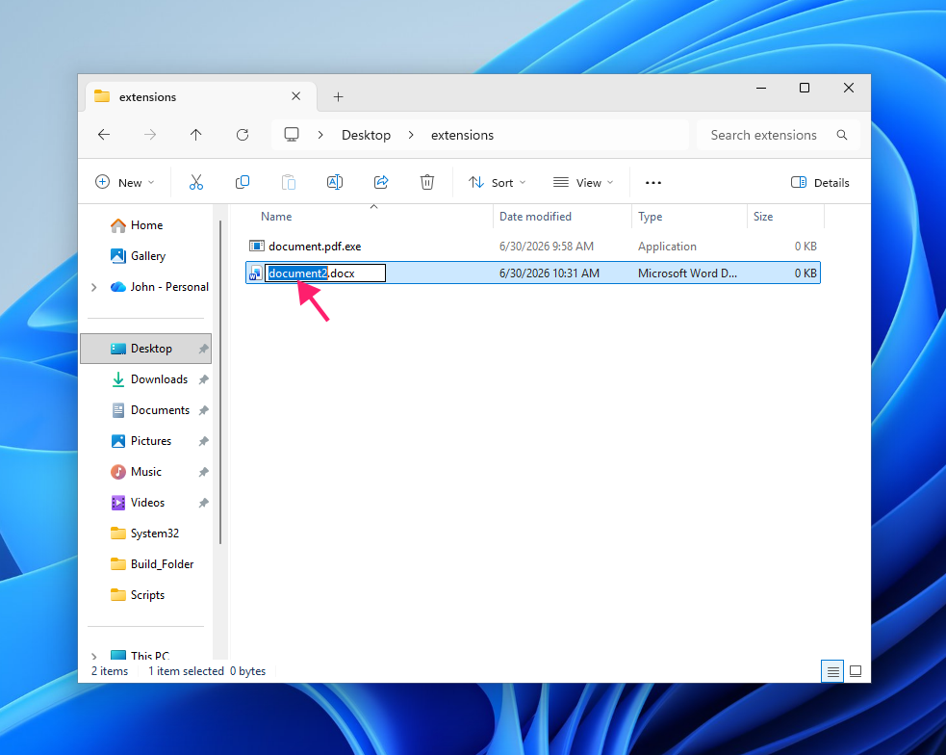Click the Copy icon in toolbar

(x=243, y=182)
